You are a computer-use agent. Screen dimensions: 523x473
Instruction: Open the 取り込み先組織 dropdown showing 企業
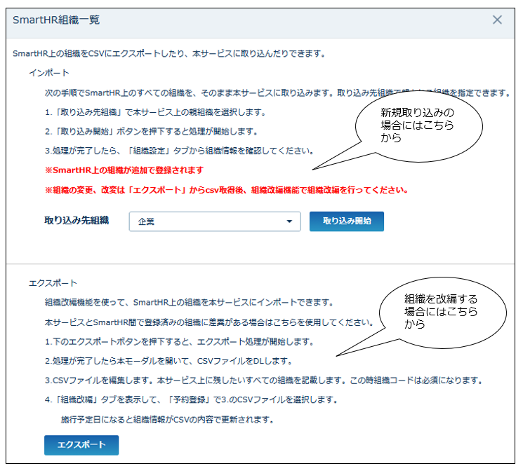[215, 221]
